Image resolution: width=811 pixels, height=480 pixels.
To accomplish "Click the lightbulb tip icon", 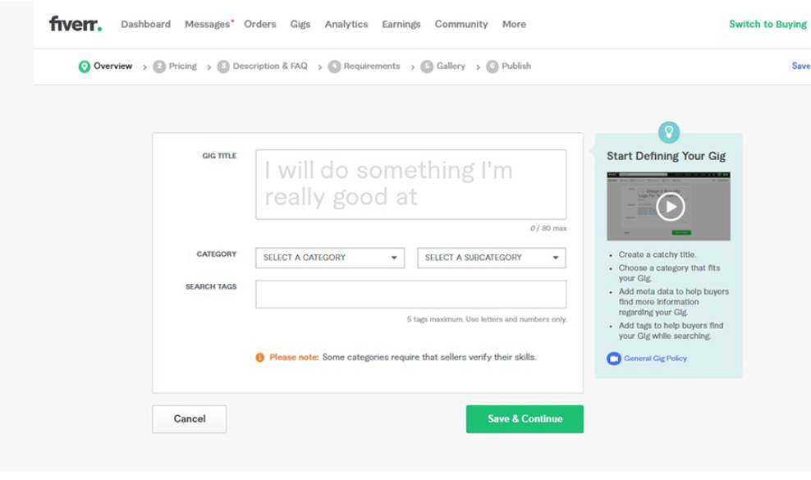I will click(669, 131).
